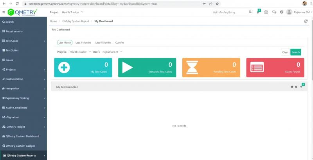
Task: Open Issues in the sidebar
Action: pyautogui.click(x=23, y=60)
